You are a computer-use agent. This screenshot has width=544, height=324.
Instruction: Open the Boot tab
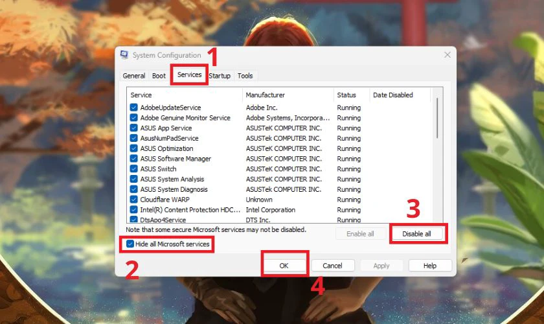coord(159,76)
